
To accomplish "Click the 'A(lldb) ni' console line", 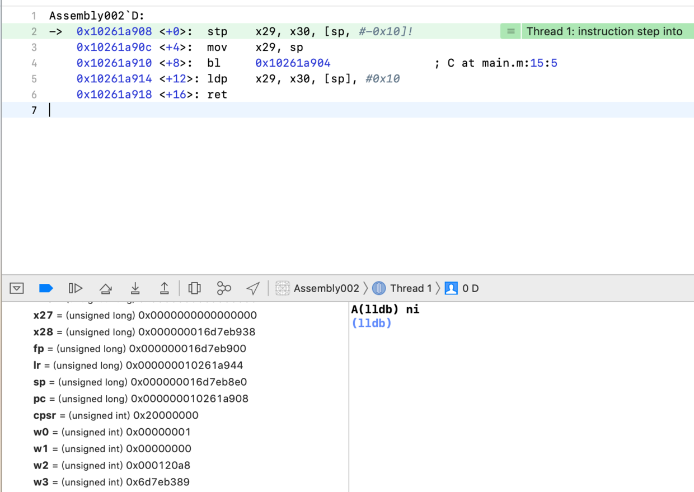I will pyautogui.click(x=386, y=309).
